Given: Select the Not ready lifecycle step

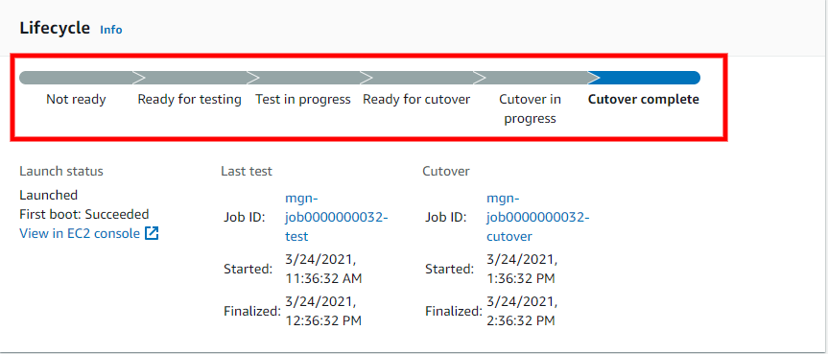Looking at the screenshot, I should pos(76,100).
